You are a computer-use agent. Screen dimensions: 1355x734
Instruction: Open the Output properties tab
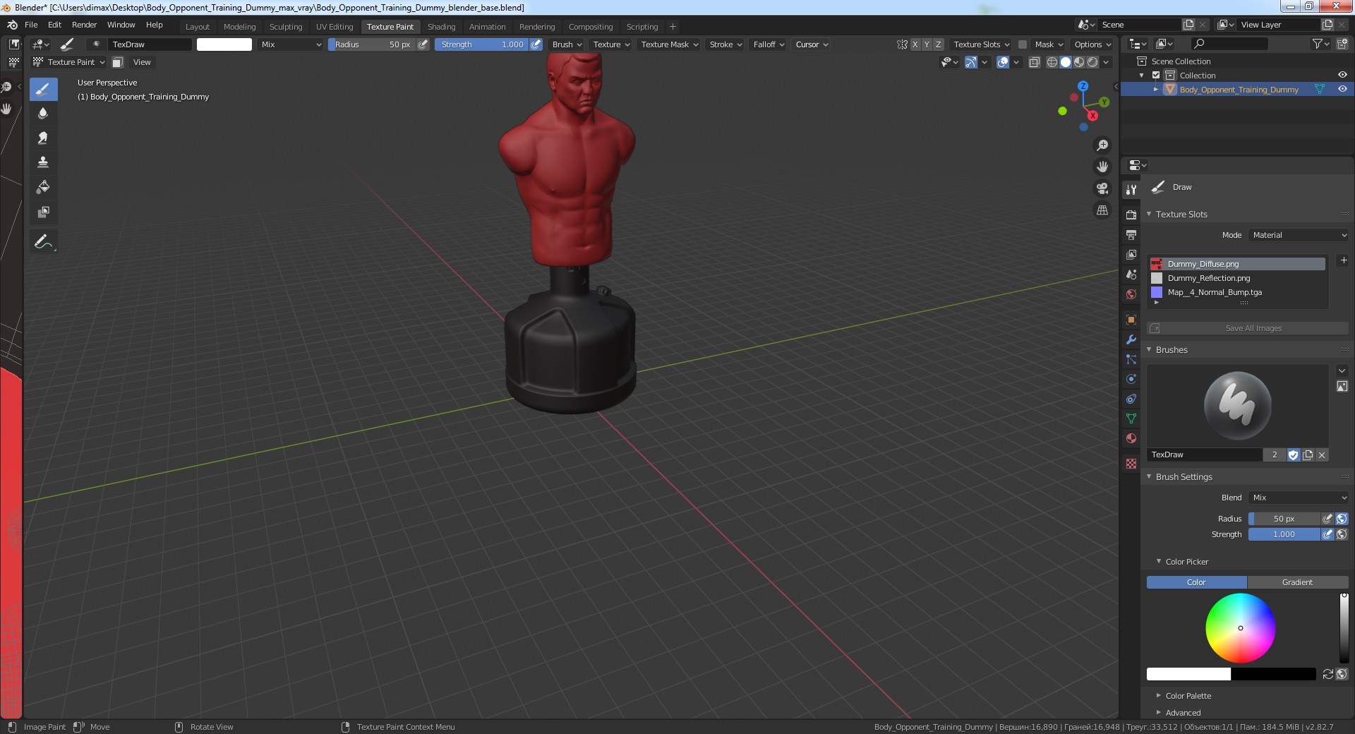pyautogui.click(x=1131, y=234)
